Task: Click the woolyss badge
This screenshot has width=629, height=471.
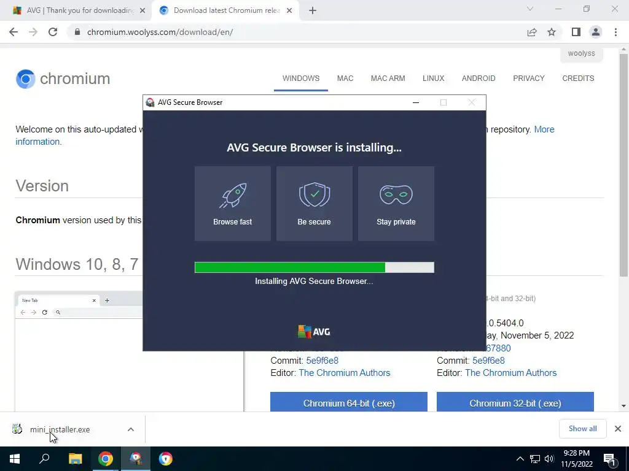Action: click(x=582, y=54)
